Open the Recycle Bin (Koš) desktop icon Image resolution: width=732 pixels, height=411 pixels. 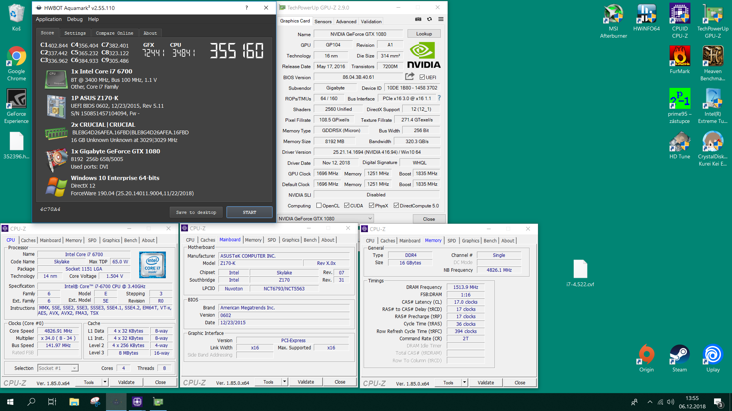point(16,17)
